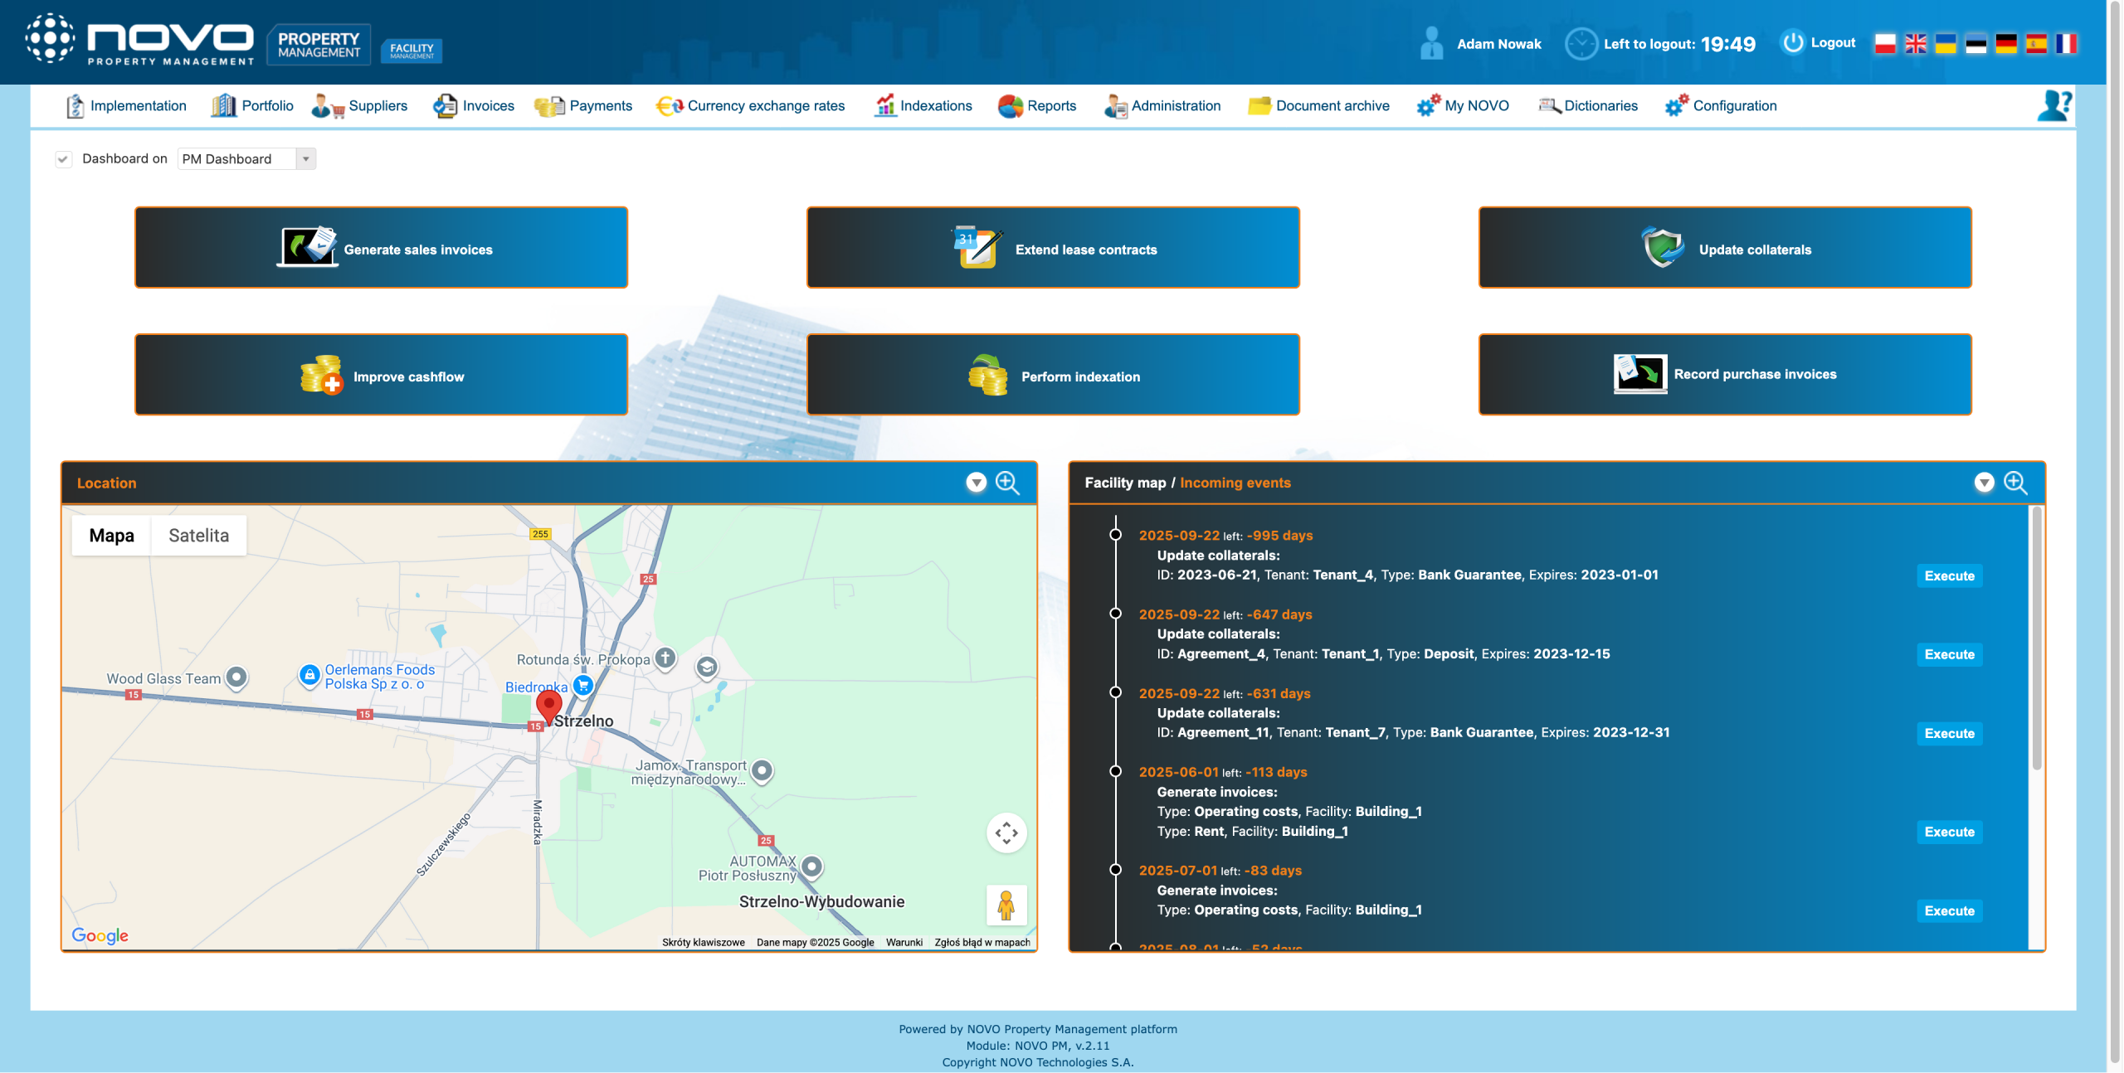The image size is (2124, 1073).
Task: Collapse Facility map panel with arrow
Action: coord(1984,483)
